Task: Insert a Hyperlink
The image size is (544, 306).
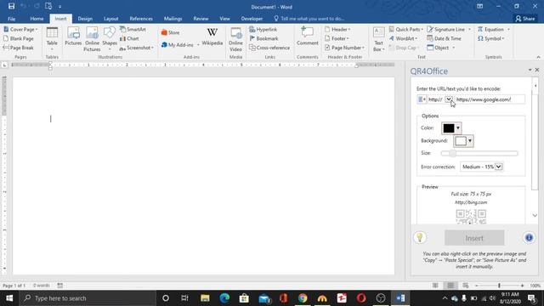Action: tap(263, 30)
